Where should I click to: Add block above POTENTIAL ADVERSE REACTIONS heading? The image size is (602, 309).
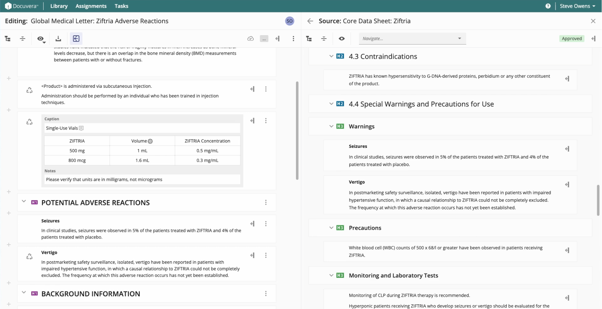[x=9, y=192]
